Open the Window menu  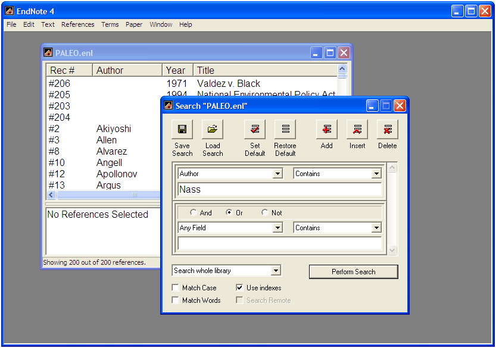pyautogui.click(x=161, y=24)
